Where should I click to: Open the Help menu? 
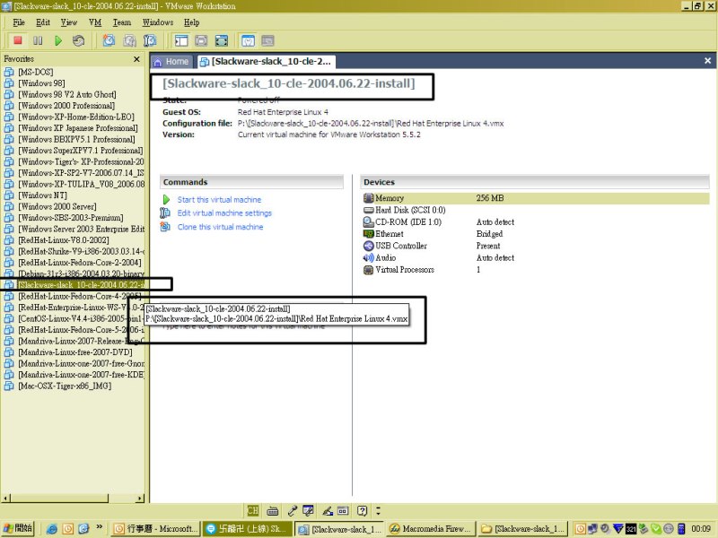click(x=192, y=22)
